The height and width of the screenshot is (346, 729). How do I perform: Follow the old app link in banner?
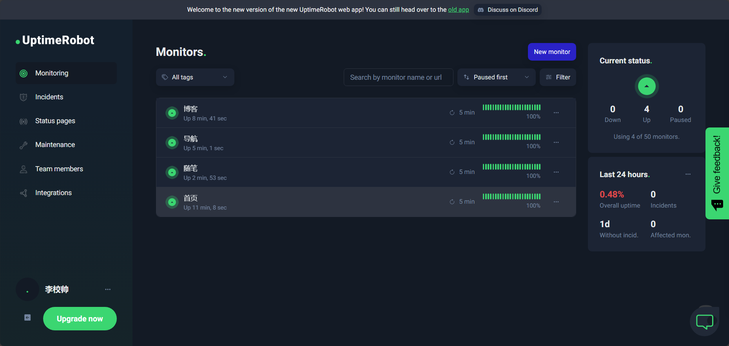pos(458,10)
